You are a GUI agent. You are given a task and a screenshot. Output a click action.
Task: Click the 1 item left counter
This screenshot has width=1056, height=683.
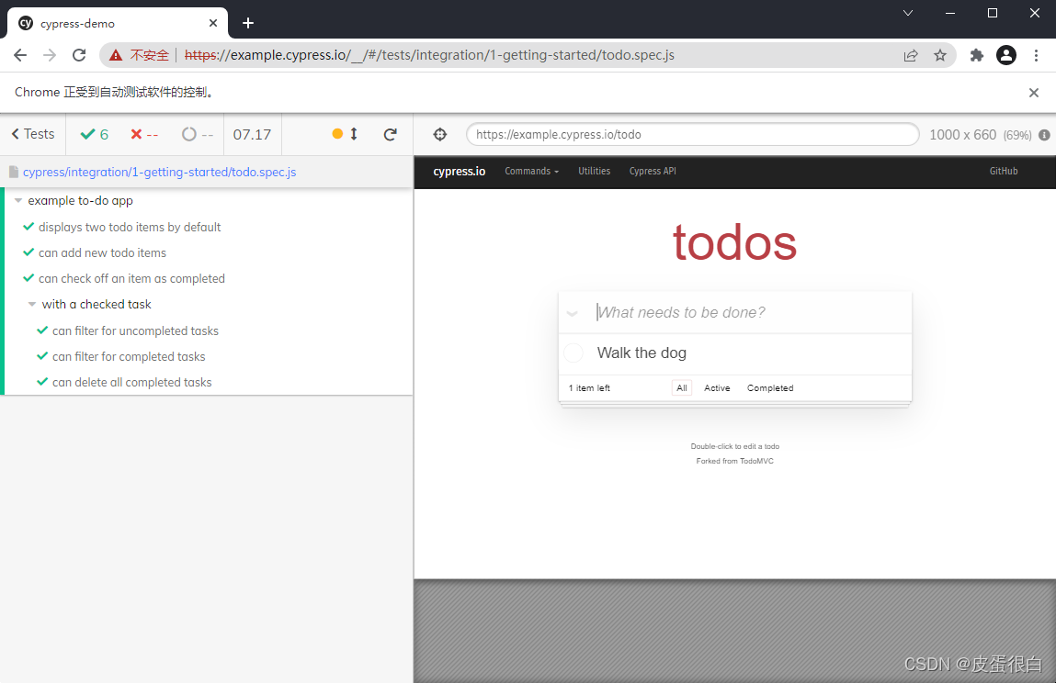coord(589,387)
